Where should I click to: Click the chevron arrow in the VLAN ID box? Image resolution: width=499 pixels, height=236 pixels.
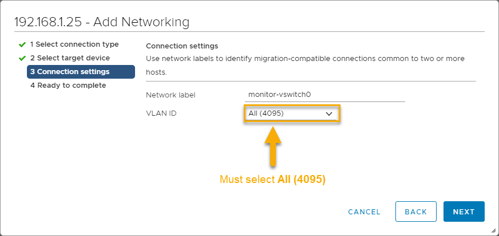pos(329,114)
